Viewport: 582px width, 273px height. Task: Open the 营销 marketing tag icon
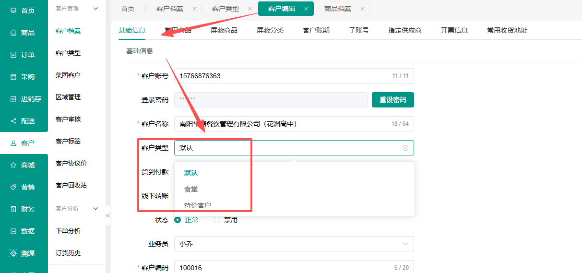coord(13,187)
